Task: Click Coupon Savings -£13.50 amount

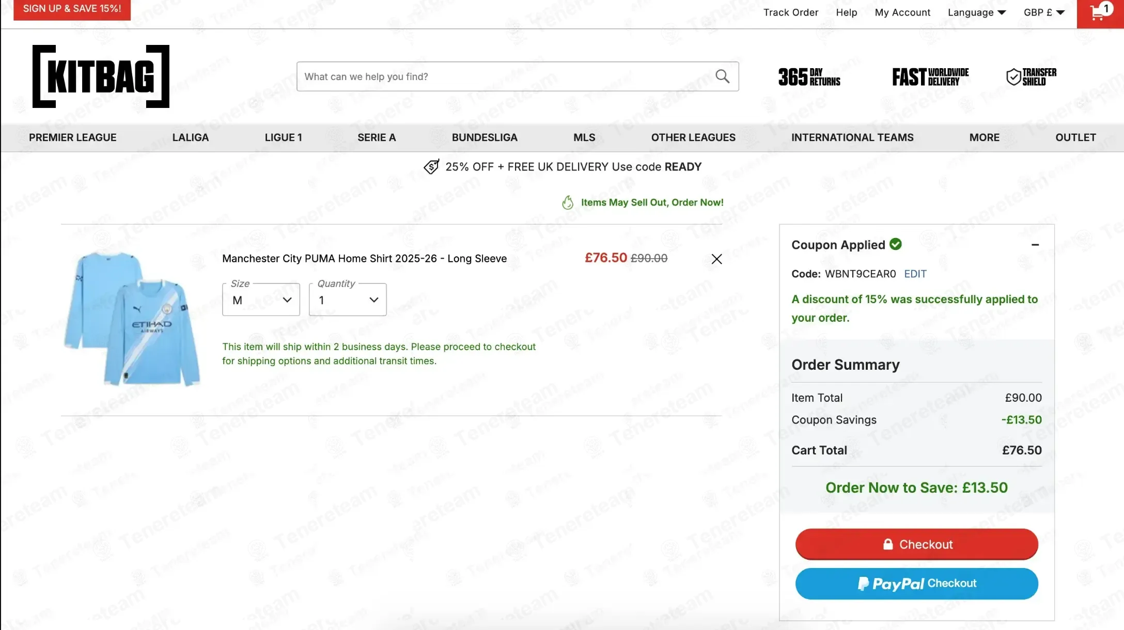Action: (x=1021, y=420)
